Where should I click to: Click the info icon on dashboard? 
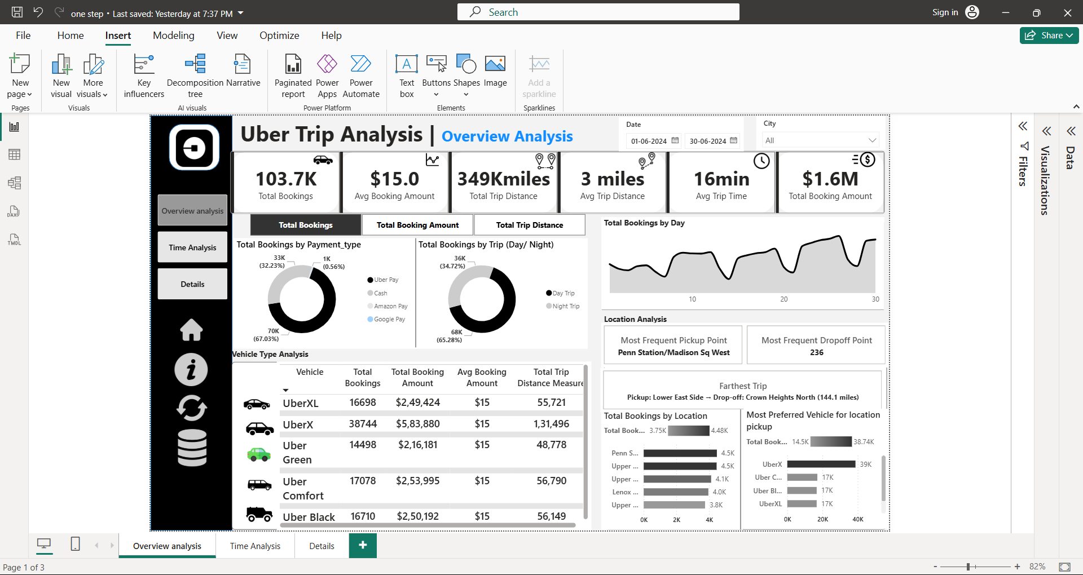[191, 370]
